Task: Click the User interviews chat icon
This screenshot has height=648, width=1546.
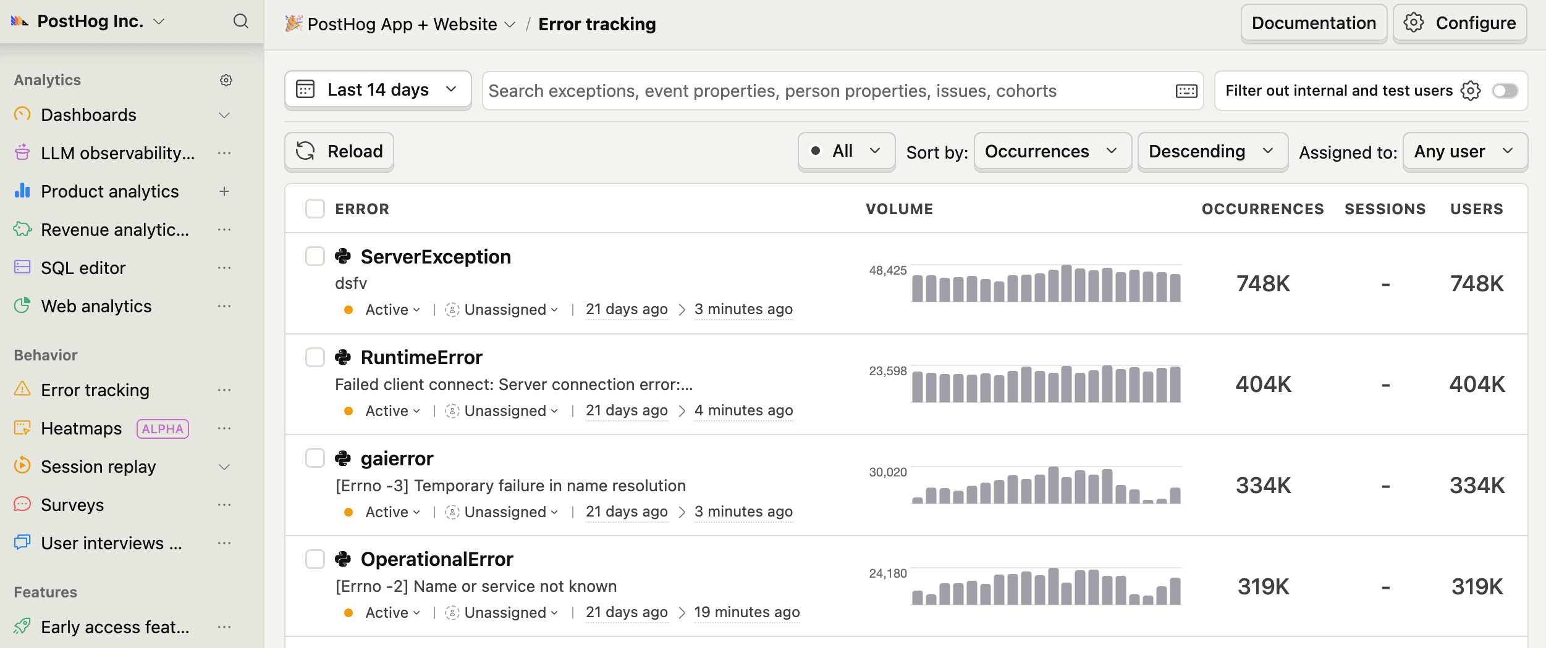Action: click(x=22, y=542)
